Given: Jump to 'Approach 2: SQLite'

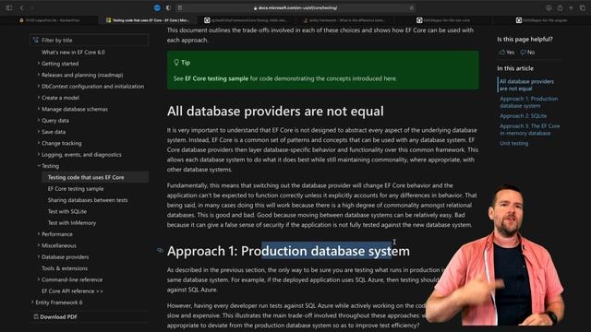Looking at the screenshot, I should 524,116.
